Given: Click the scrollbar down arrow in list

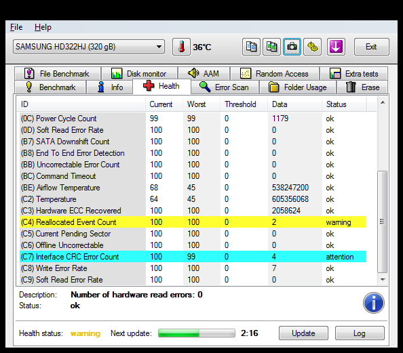Looking at the screenshot, I should pos(383,280).
